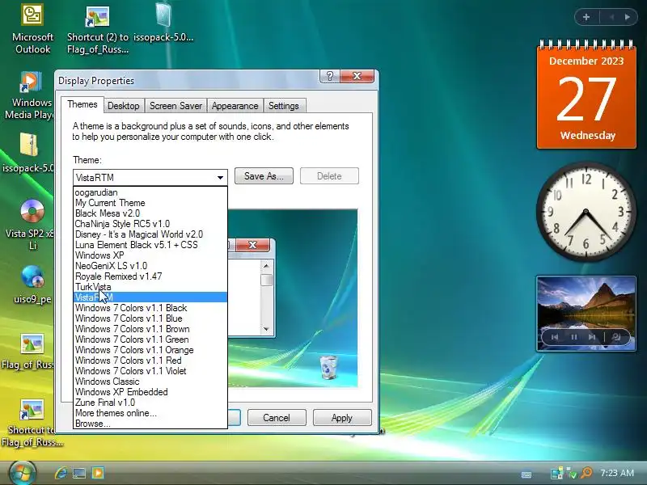Click the Cancel button
Image resolution: width=647 pixels, height=485 pixels.
[277, 418]
